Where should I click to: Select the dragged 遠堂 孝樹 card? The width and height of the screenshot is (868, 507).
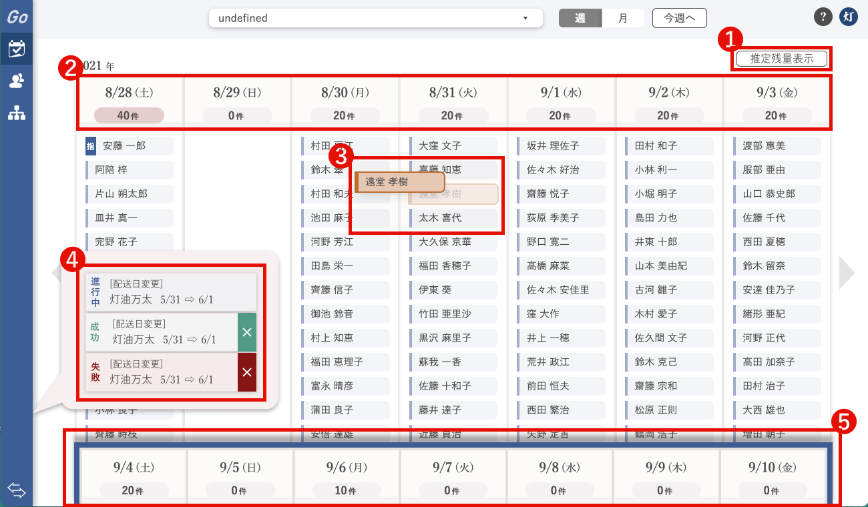(x=400, y=182)
